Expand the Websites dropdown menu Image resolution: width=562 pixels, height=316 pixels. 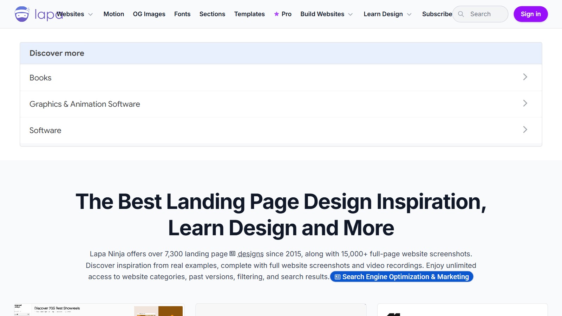tap(74, 14)
